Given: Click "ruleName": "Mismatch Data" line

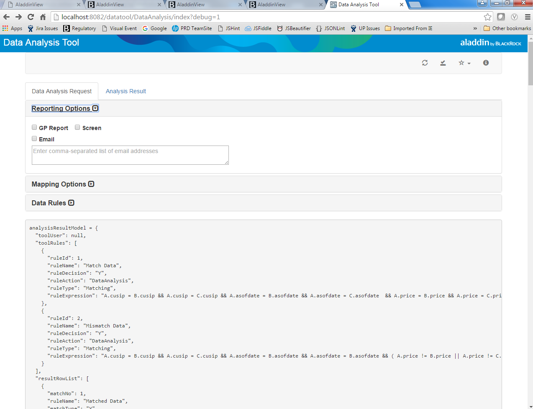Looking at the screenshot, I should pos(89,326).
